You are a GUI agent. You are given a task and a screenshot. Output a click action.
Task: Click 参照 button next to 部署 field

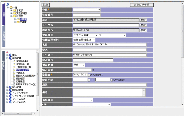point(143,20)
